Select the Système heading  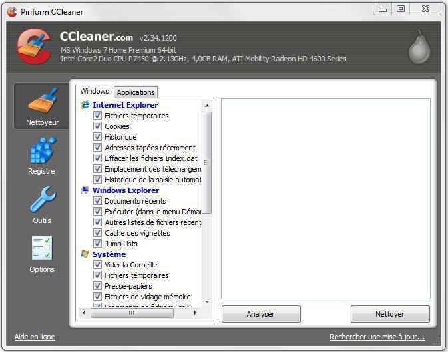click(x=109, y=254)
